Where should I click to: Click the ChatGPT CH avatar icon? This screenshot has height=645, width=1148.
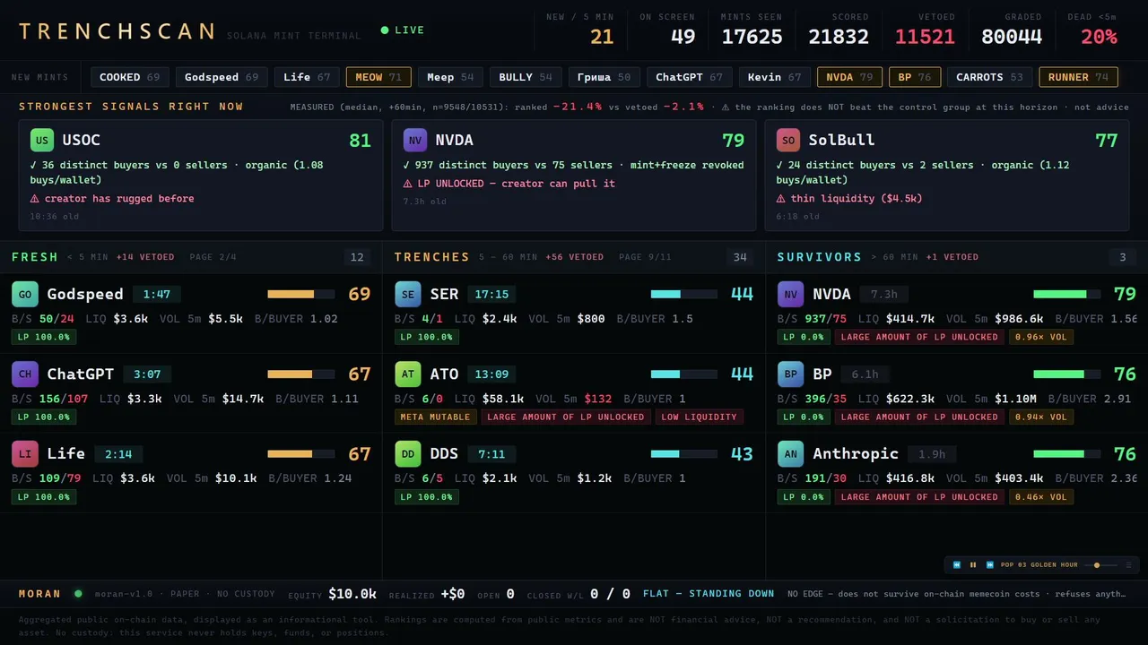[x=25, y=374]
